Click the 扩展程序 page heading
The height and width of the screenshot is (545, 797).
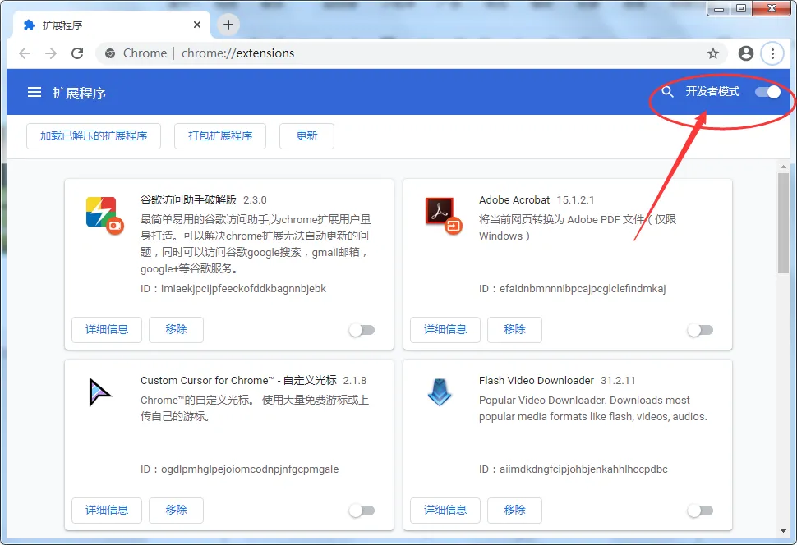(80, 93)
